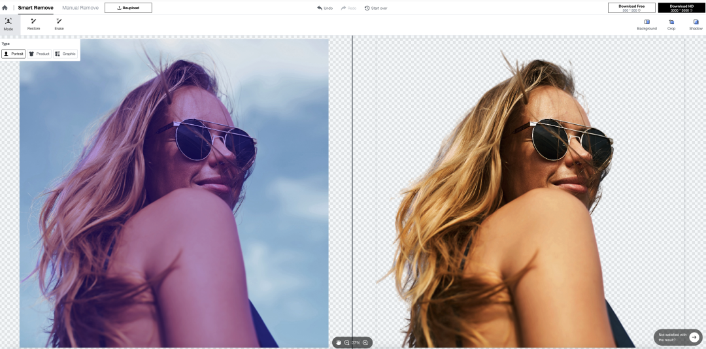Image resolution: width=706 pixels, height=349 pixels.
Task: Set type to Portrait
Action: point(14,54)
